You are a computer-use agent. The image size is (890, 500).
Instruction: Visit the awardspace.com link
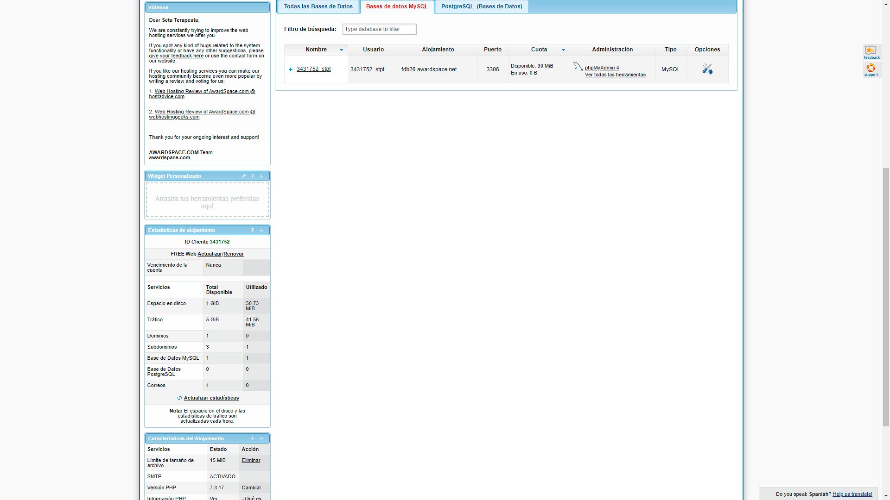169,157
